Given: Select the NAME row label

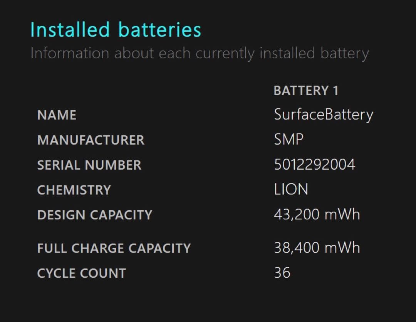Looking at the screenshot, I should click(57, 115).
